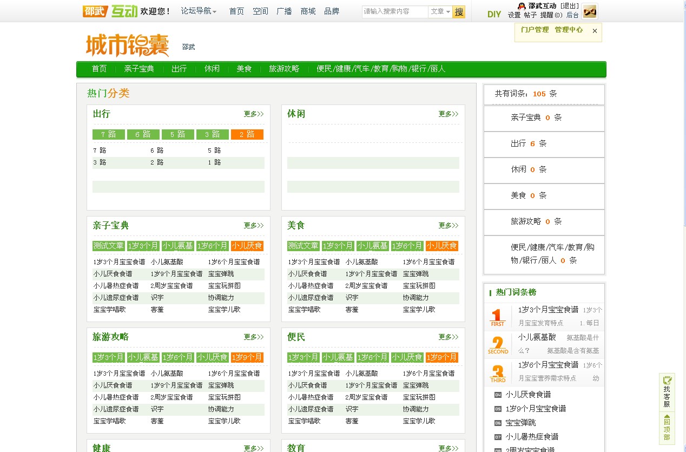This screenshot has width=686, height=452.
Task: Select 出行 in the green menu bar
Action: tap(179, 69)
